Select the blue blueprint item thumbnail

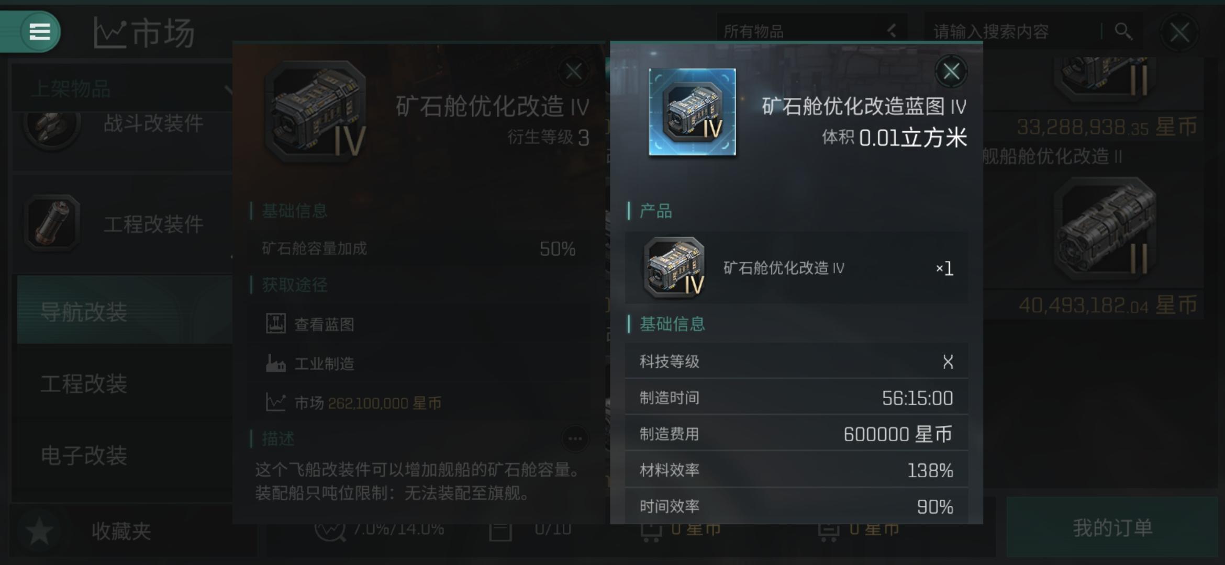pyautogui.click(x=692, y=112)
